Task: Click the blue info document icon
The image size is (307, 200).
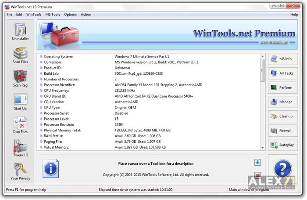Action: (x=51, y=168)
